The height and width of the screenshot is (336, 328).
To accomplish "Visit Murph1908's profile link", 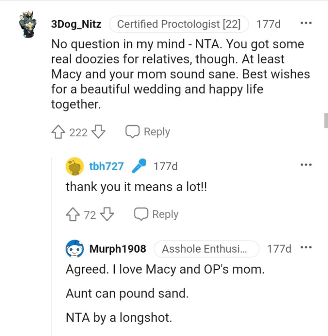I will pos(118,249).
